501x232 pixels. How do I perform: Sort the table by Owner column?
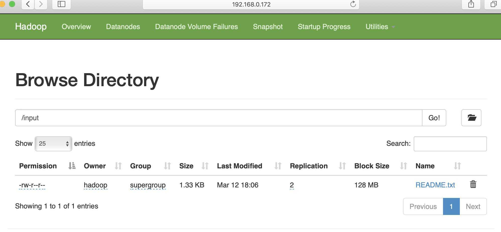click(118, 166)
